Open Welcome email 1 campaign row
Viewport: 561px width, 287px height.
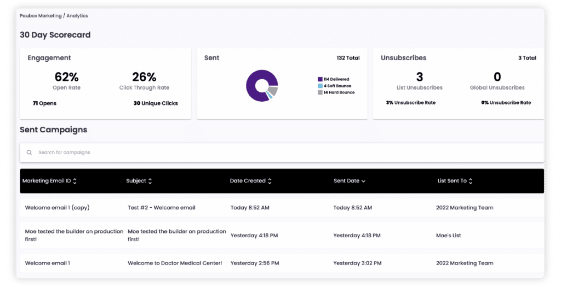coord(48,263)
